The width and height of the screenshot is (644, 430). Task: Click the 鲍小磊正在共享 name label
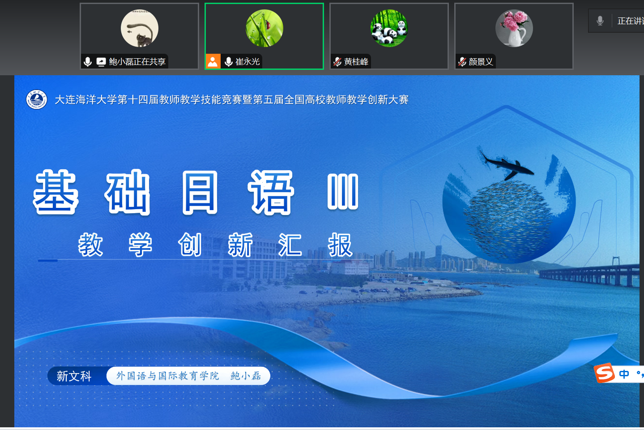137,62
